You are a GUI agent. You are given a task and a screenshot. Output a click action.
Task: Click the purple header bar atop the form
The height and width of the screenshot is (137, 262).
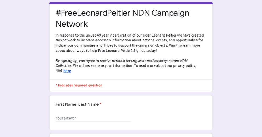[131, 3]
